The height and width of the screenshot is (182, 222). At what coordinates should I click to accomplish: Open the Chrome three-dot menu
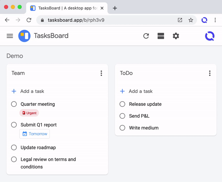tap(215, 20)
